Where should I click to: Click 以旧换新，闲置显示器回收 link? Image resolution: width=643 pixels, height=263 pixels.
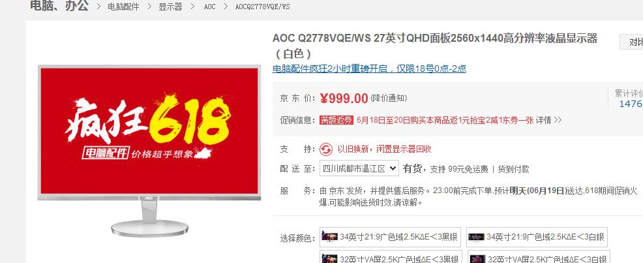pyautogui.click(x=384, y=149)
